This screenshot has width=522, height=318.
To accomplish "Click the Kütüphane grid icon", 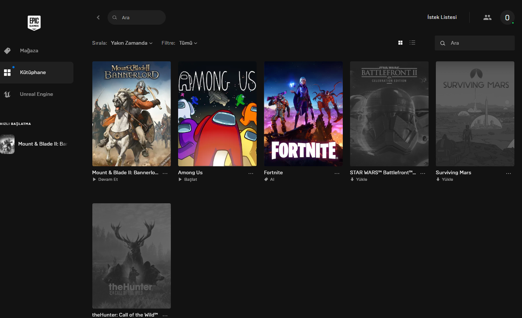I will click(x=7, y=73).
